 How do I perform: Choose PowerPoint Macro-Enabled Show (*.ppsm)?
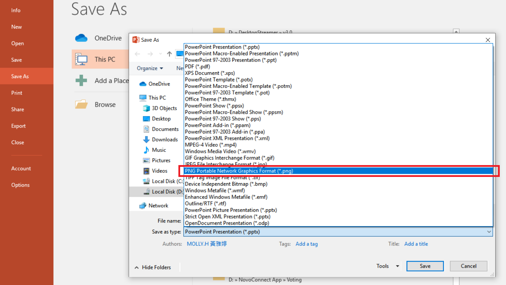point(338,112)
